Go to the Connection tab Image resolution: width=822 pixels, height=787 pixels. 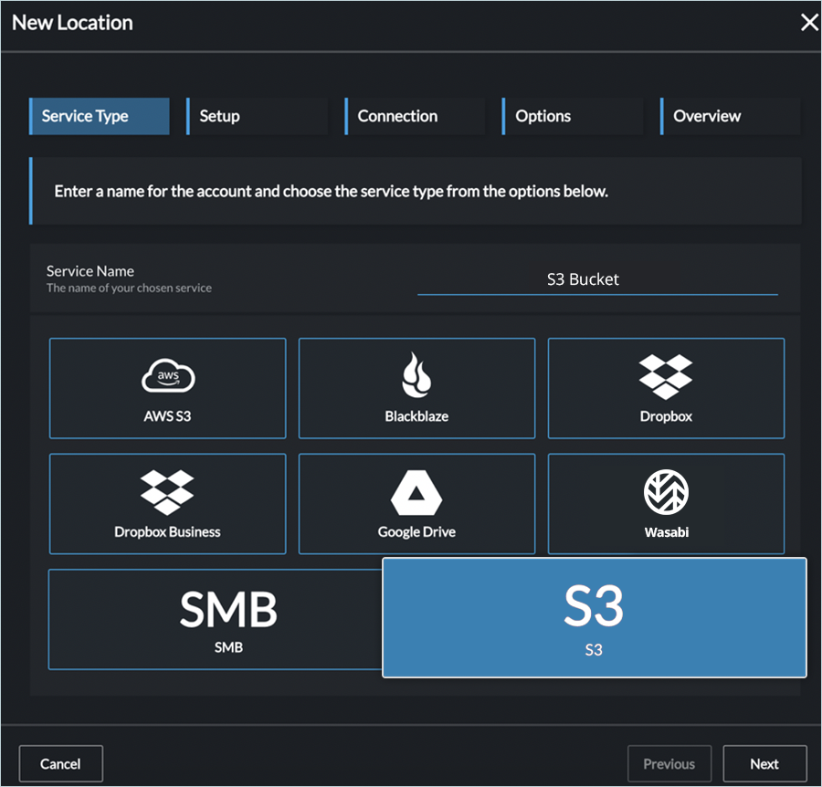tap(415, 117)
